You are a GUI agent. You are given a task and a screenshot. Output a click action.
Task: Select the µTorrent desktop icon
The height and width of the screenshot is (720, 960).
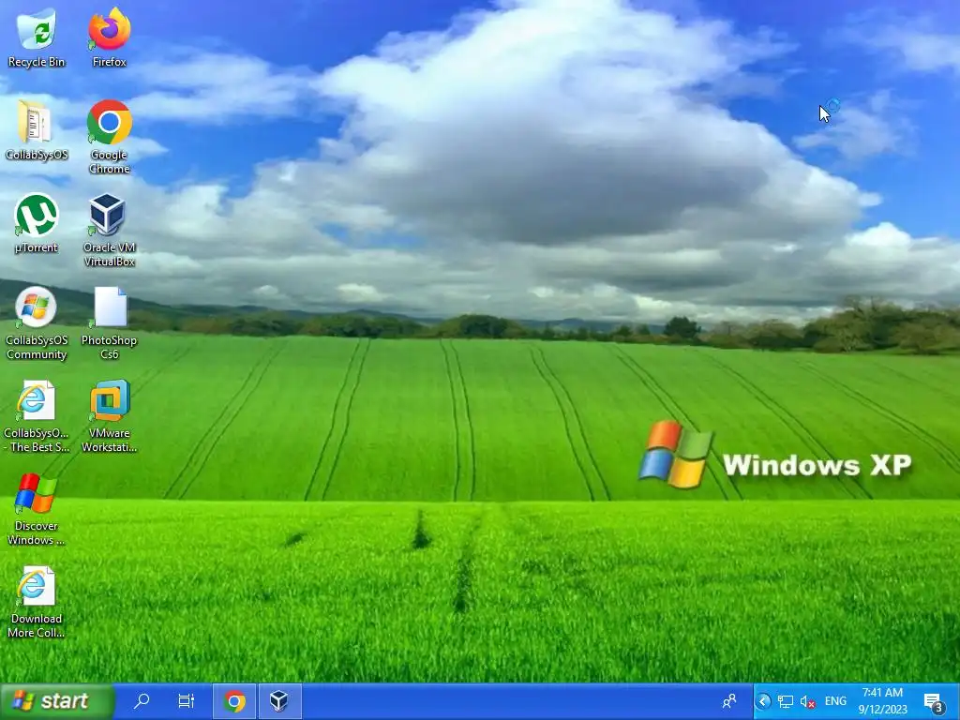37,223
